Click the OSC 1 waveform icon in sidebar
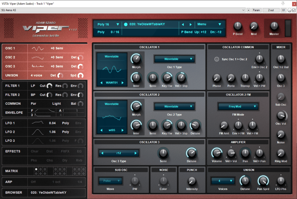 coord(38,48)
